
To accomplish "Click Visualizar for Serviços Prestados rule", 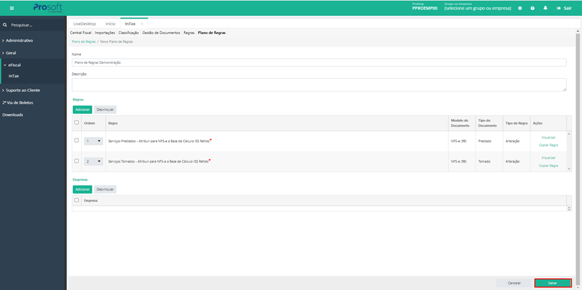I will [548, 137].
